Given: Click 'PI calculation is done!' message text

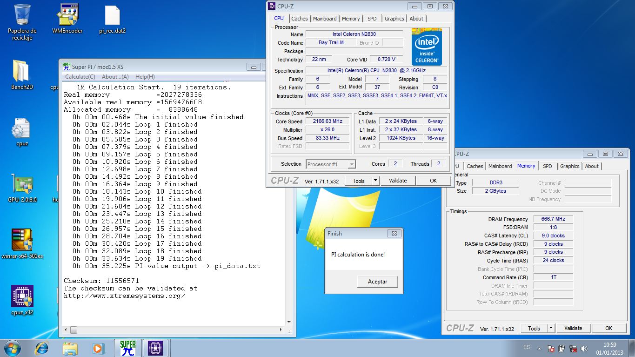Looking at the screenshot, I should pyautogui.click(x=358, y=254).
